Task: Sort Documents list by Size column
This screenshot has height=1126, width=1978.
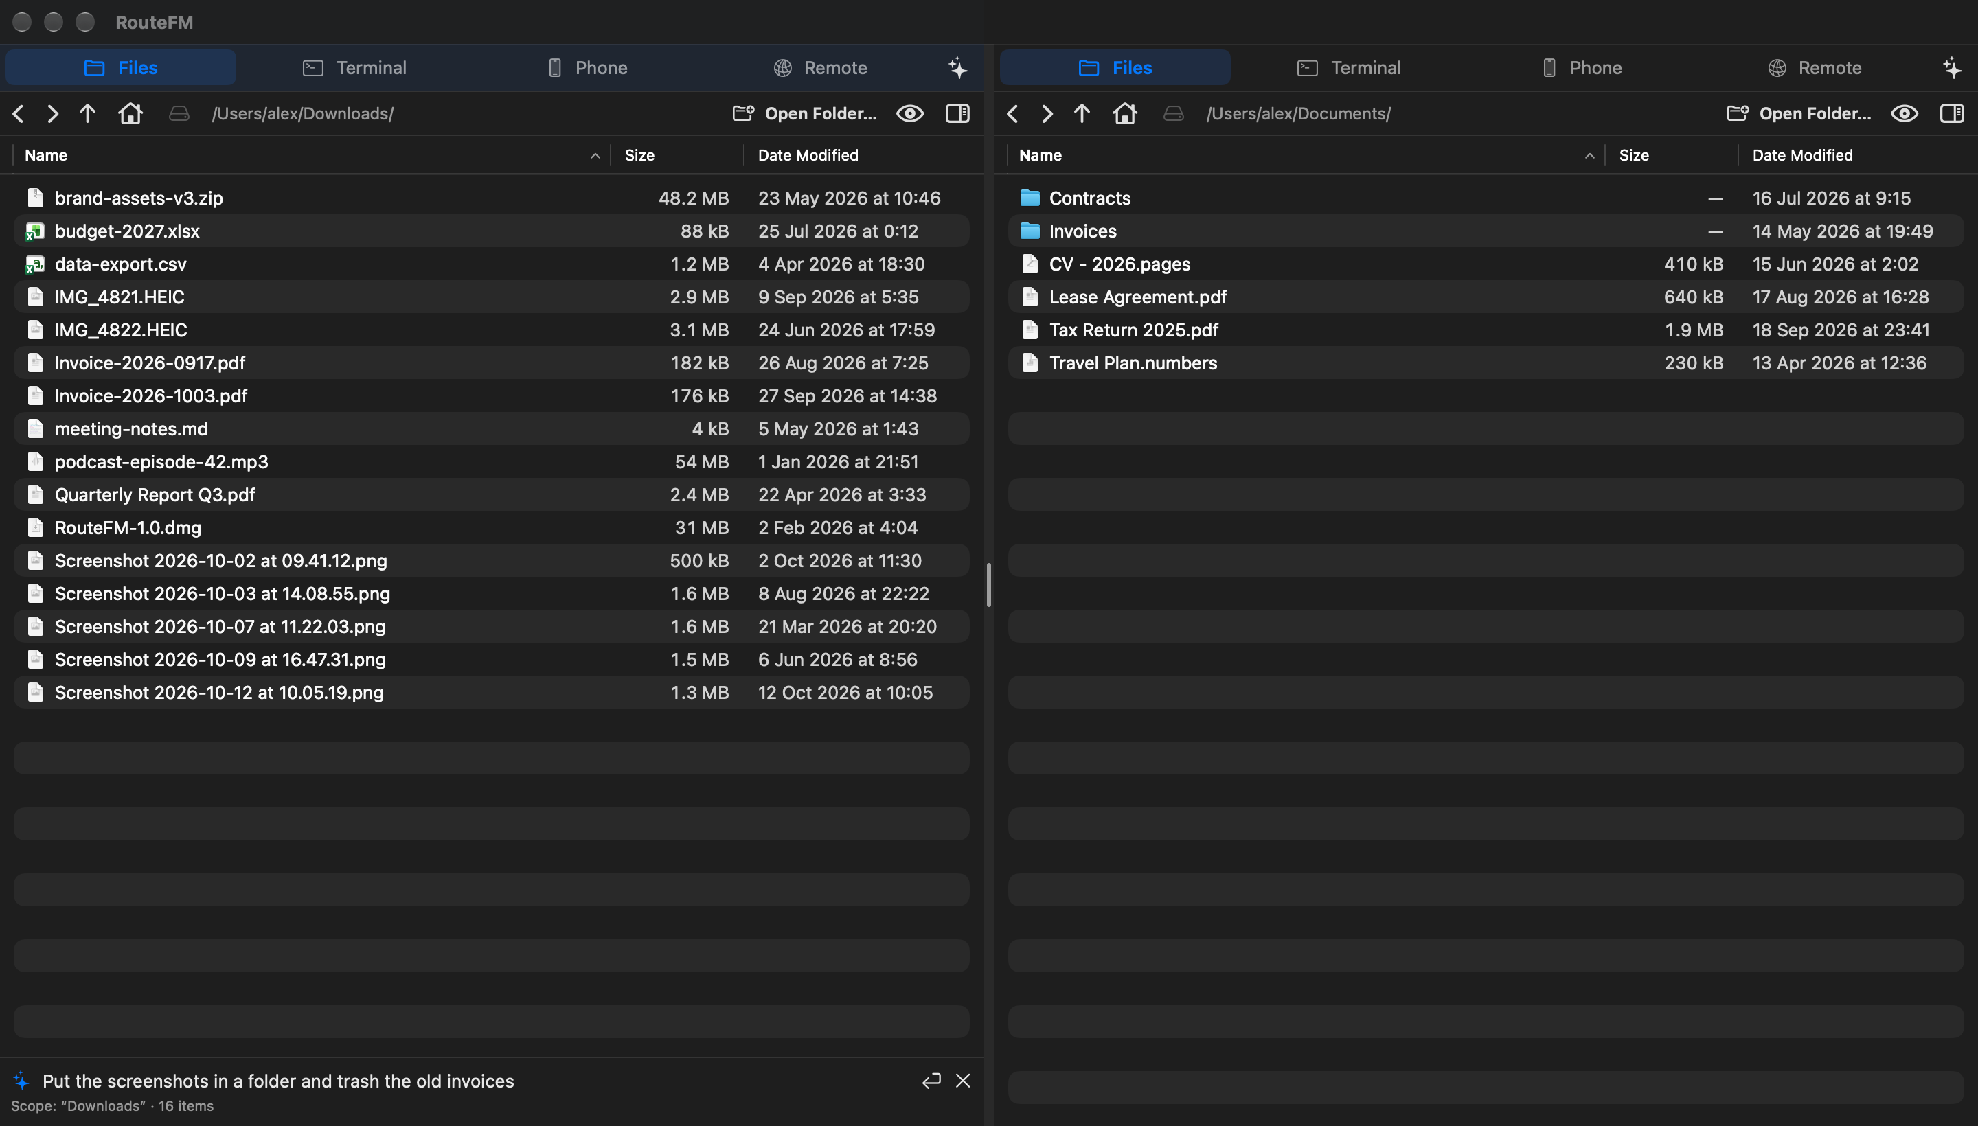Action: click(x=1672, y=155)
